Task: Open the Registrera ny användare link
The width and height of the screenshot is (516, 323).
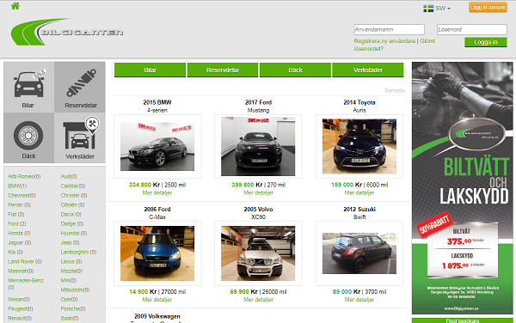Action: [384, 41]
